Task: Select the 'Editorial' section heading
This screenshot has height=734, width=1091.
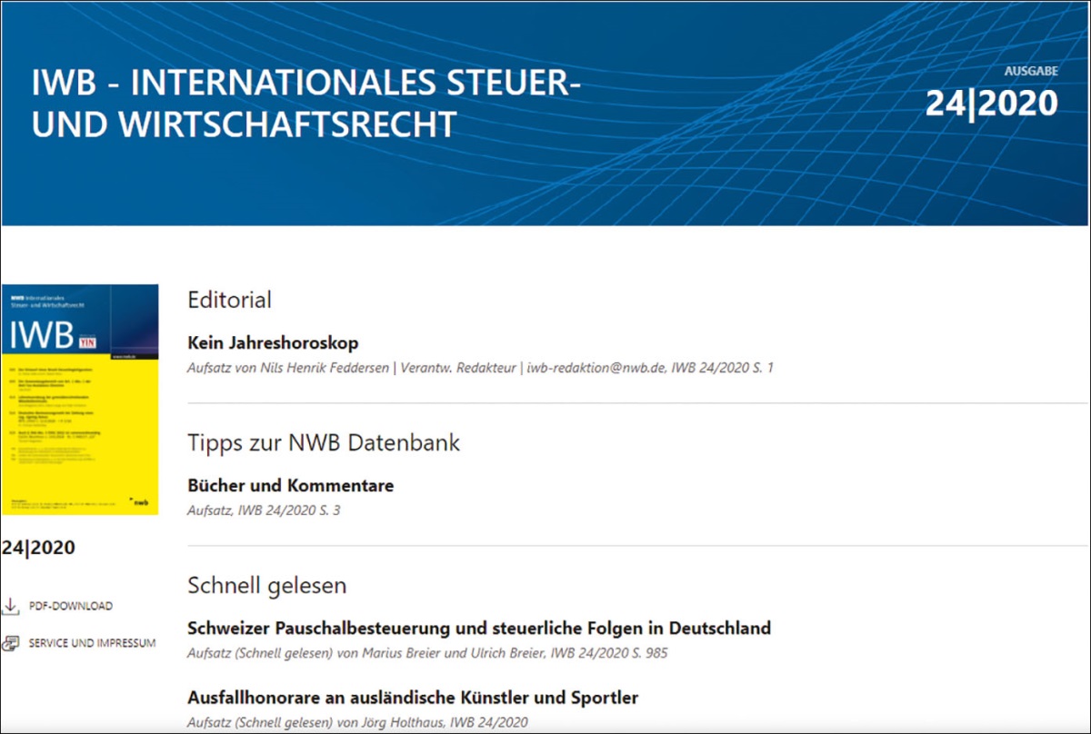Action: click(x=229, y=299)
